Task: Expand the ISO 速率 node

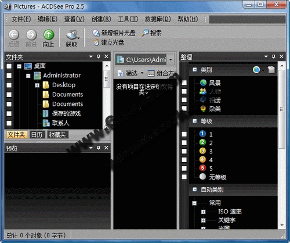Action: [x=203, y=212]
